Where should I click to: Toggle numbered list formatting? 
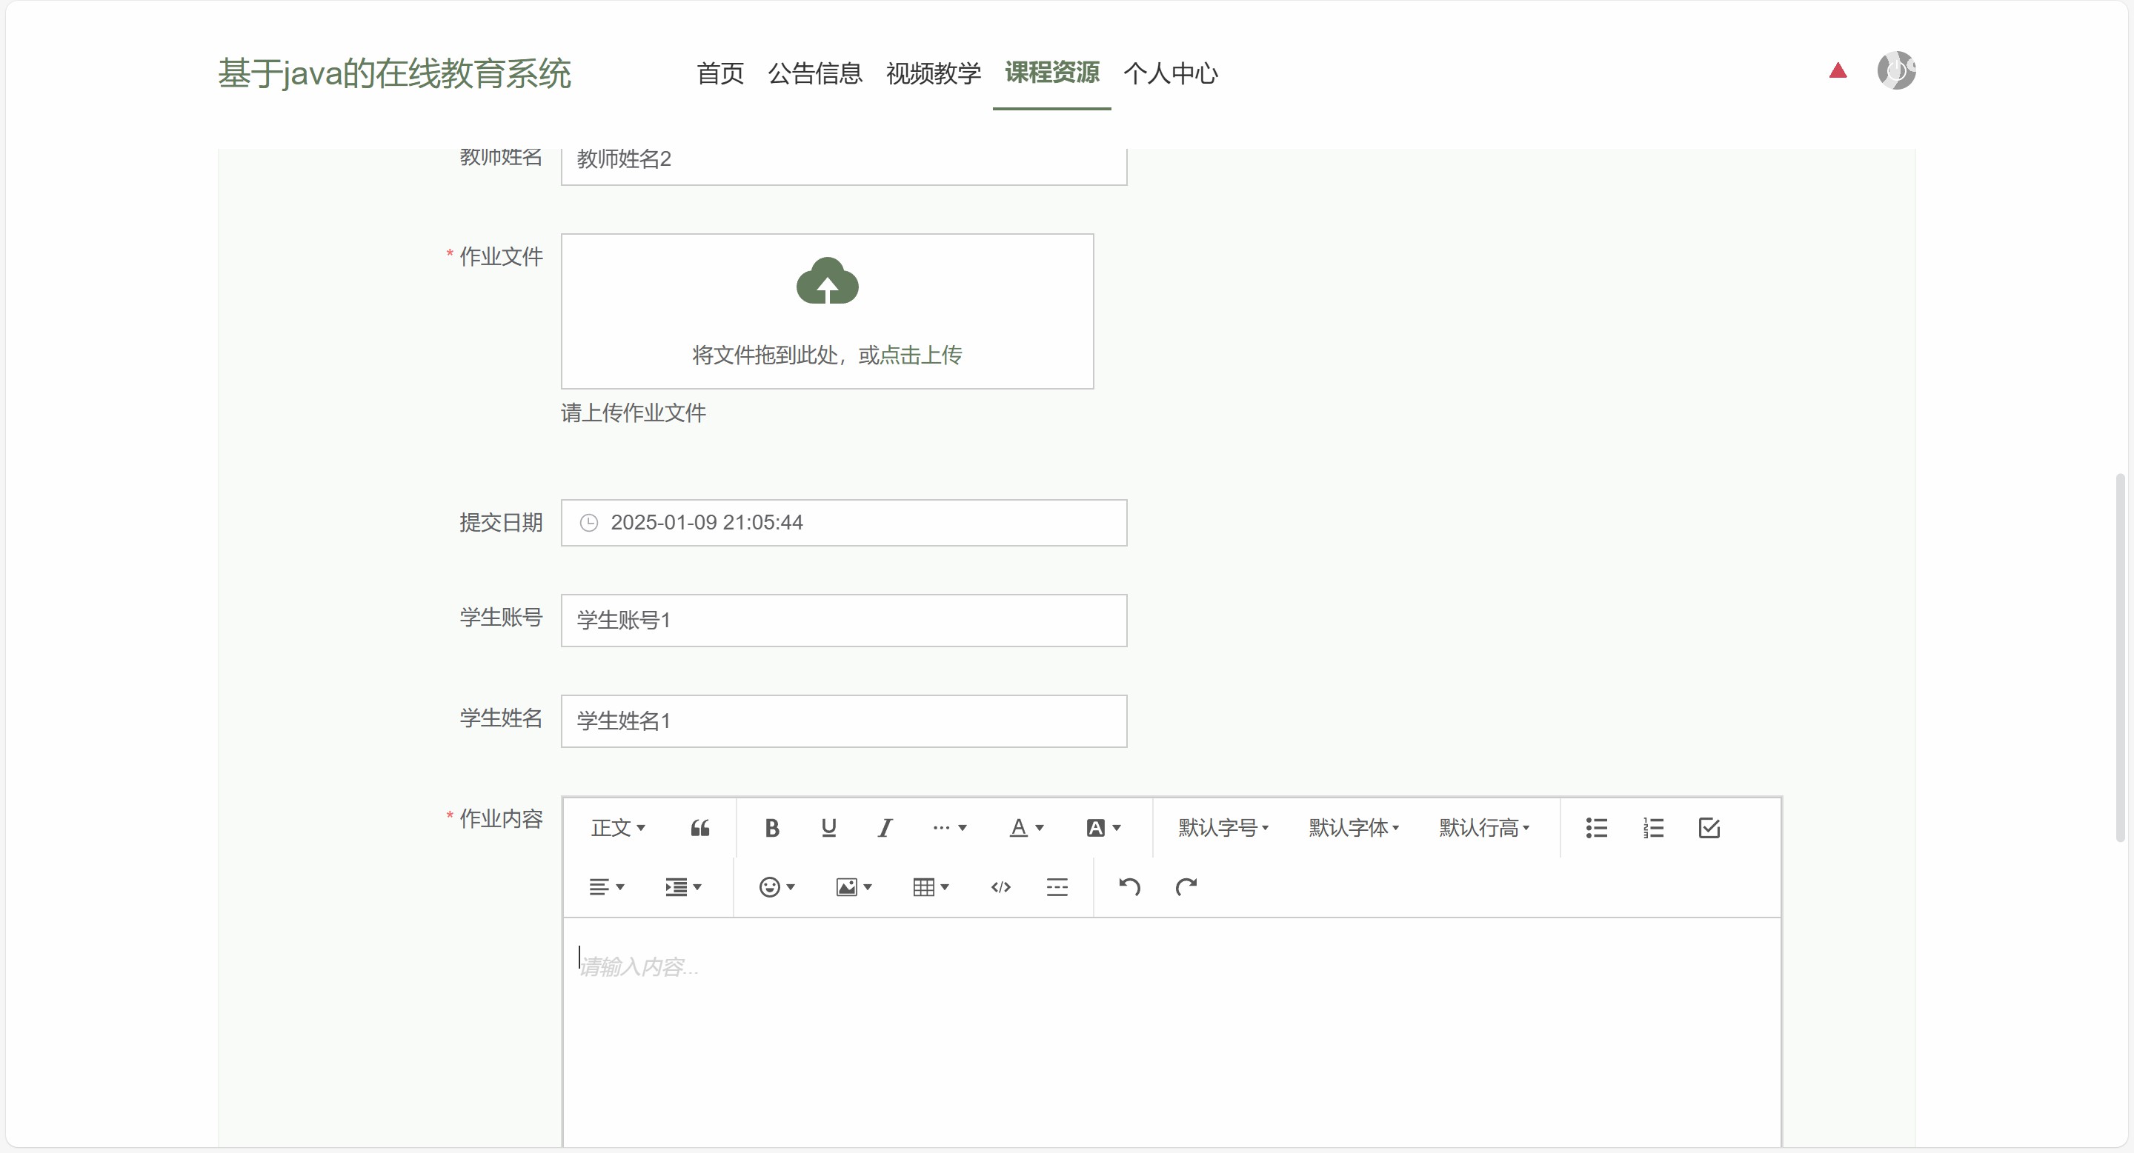[1652, 828]
